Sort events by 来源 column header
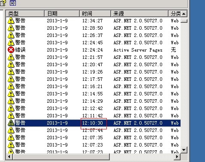Image resolution: width=205 pixels, height=162 pixels. click(139, 14)
